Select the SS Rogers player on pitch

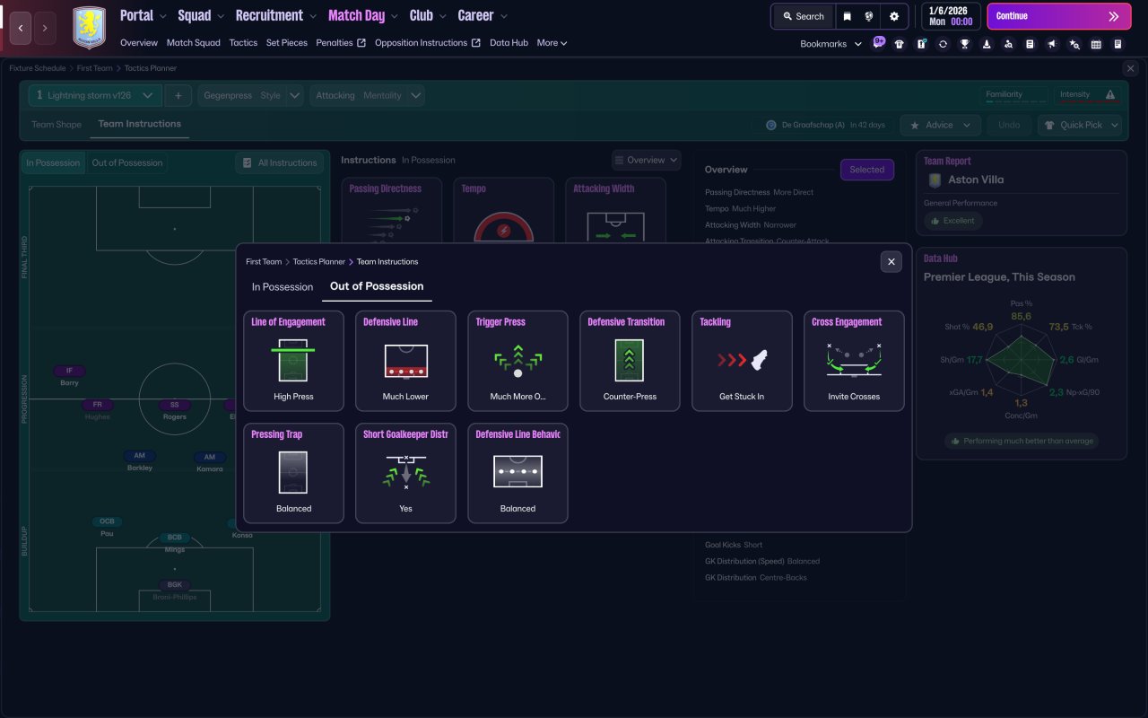pyautogui.click(x=175, y=410)
